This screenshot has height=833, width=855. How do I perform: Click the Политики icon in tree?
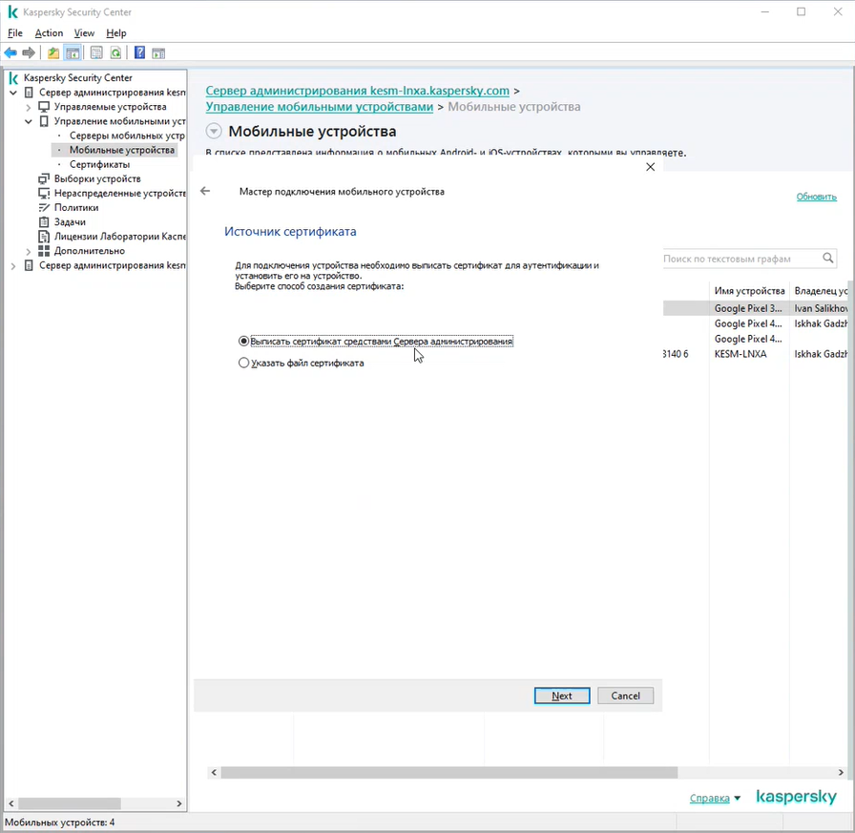click(44, 208)
